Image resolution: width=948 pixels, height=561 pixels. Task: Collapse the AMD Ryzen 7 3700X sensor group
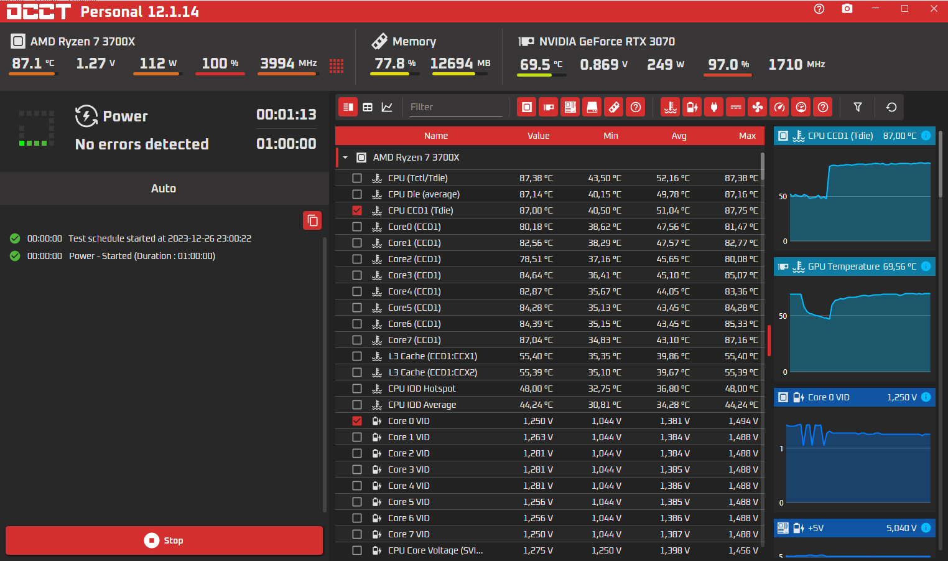pos(345,158)
